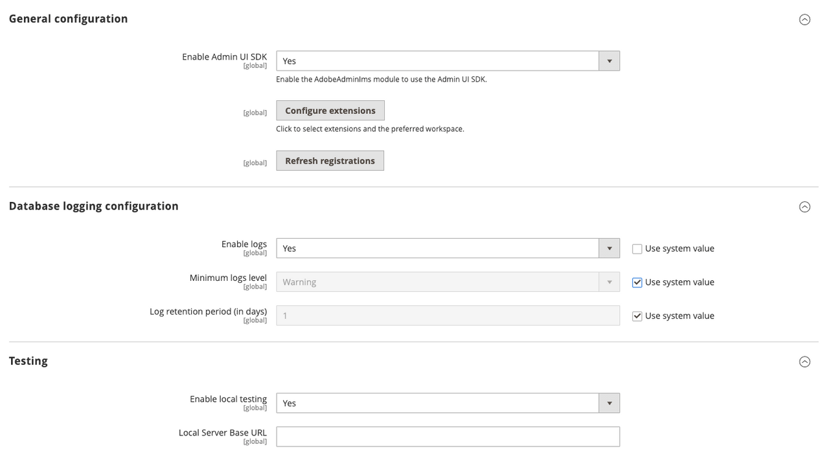Click the Local Server Base URL label
Image resolution: width=829 pixels, height=473 pixels.
point(222,433)
